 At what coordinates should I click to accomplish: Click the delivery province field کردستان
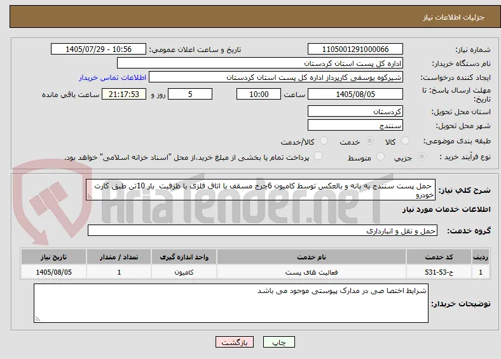355,111
